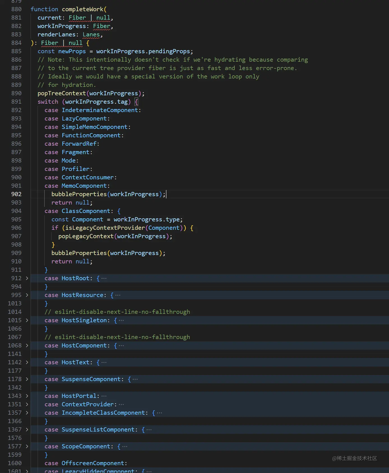
Task: Click the MemoComponent case label on line 901
Action: (x=84, y=186)
